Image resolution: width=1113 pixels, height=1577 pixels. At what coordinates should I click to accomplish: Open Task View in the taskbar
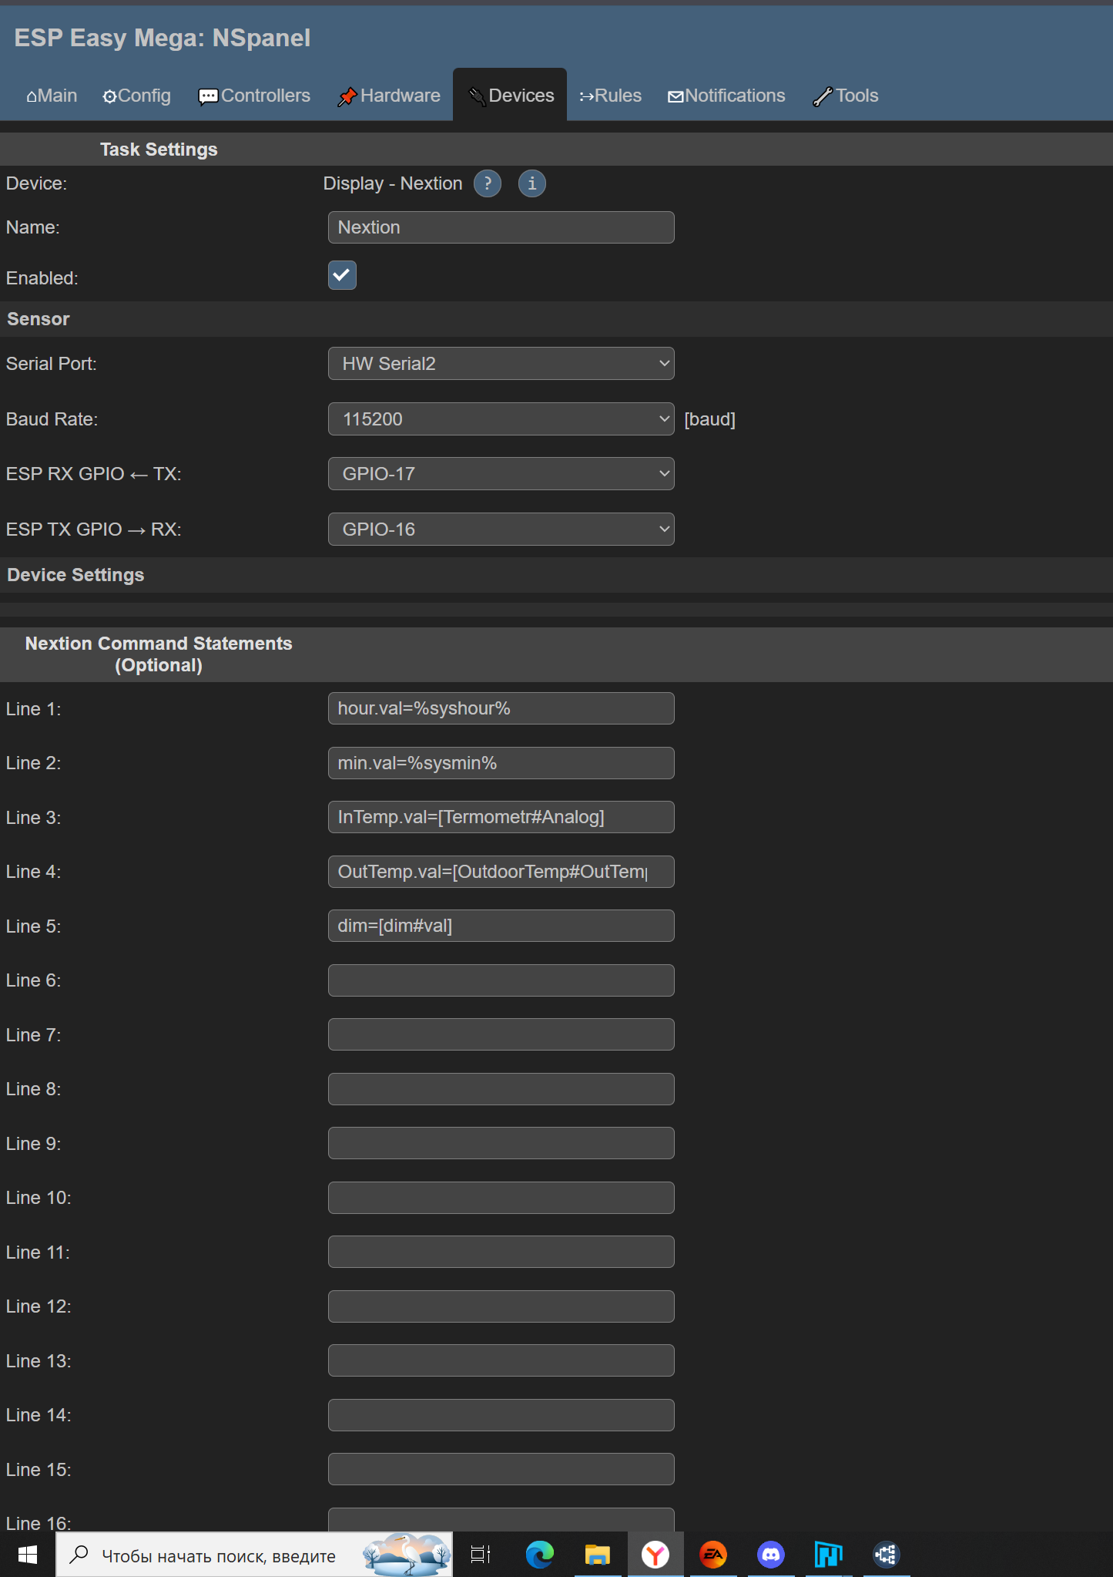pos(481,1555)
